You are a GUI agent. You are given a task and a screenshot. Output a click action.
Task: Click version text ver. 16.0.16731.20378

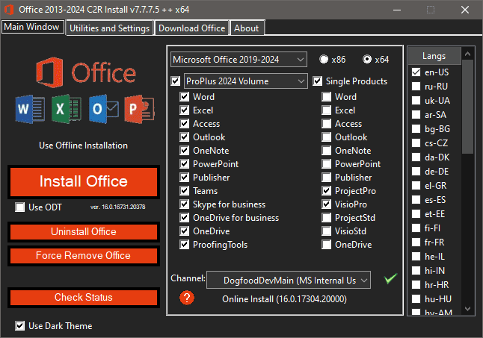coord(117,207)
